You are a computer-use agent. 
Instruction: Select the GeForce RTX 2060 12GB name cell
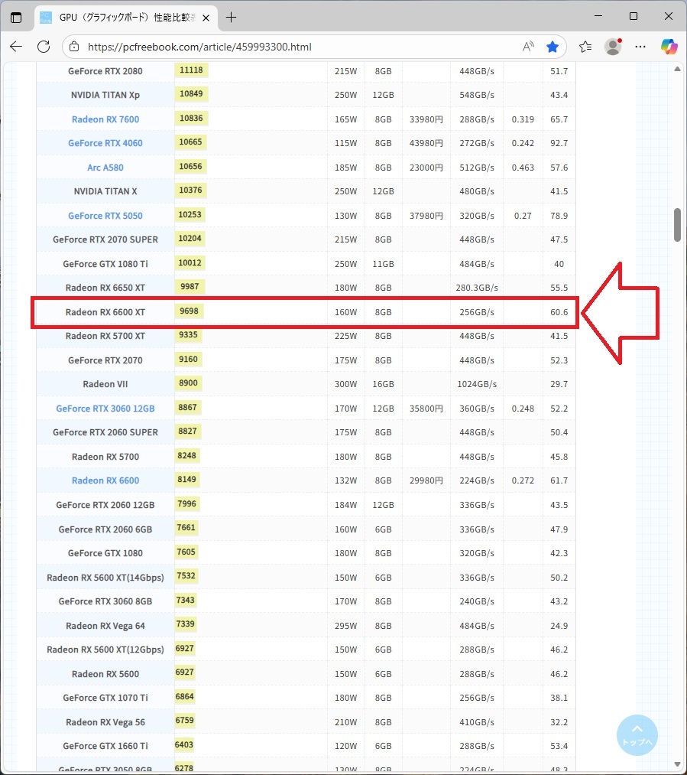pyautogui.click(x=105, y=505)
